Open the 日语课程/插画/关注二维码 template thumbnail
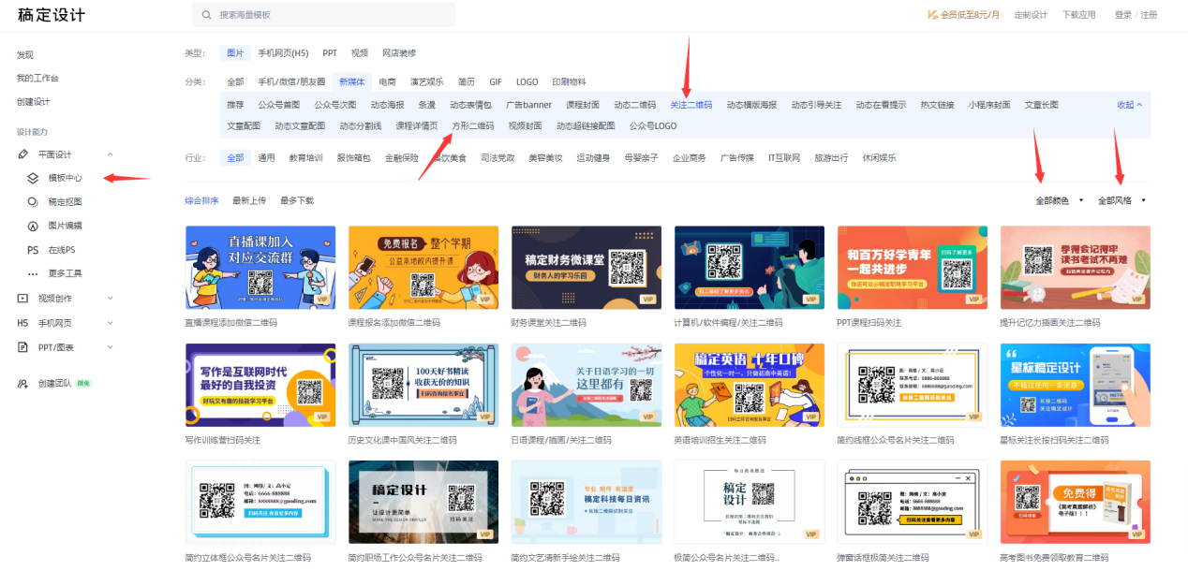1188x571 pixels. click(x=587, y=385)
